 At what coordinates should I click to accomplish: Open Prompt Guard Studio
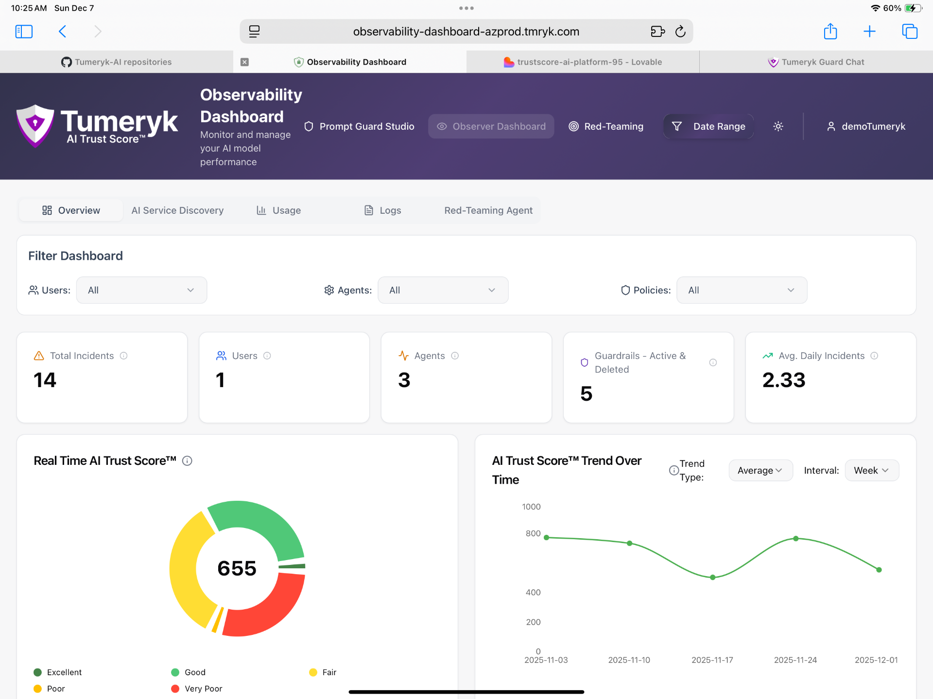359,126
